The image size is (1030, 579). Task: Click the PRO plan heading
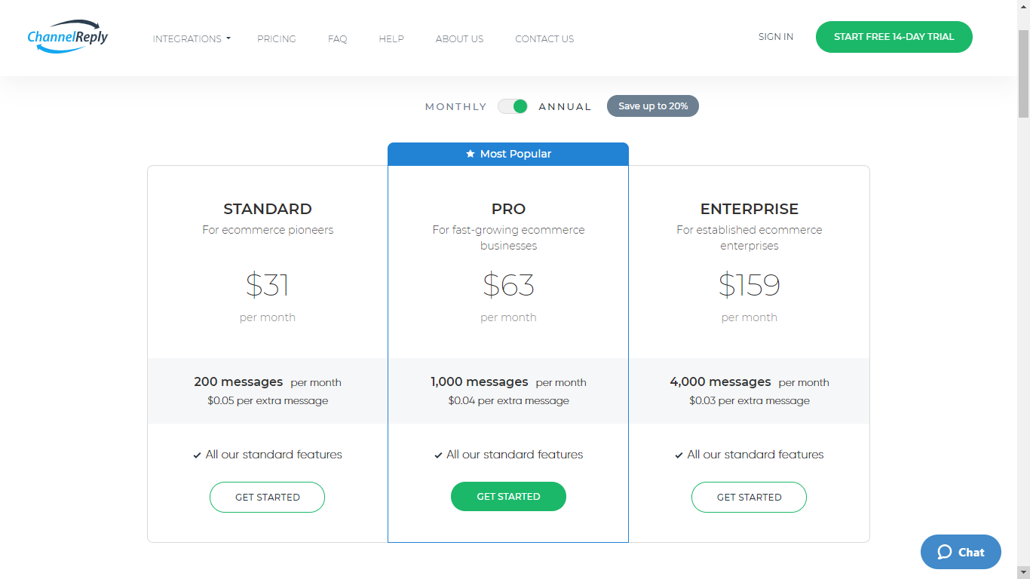coord(508,209)
